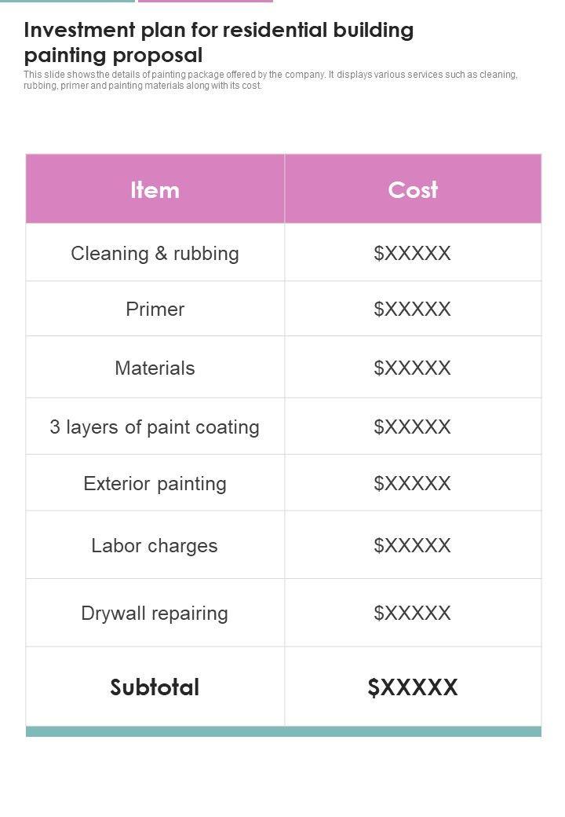565x817 pixels.
Task: Select the Exterior painting cell
Action: [155, 483]
